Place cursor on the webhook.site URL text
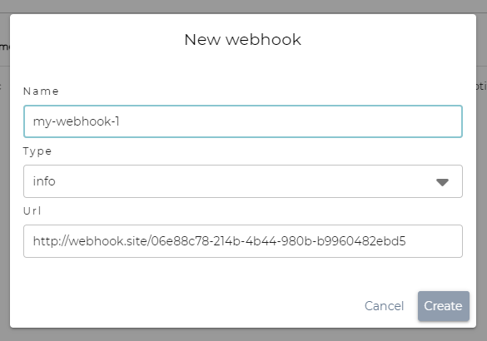Screen dimensions: 487x341 click(219, 241)
